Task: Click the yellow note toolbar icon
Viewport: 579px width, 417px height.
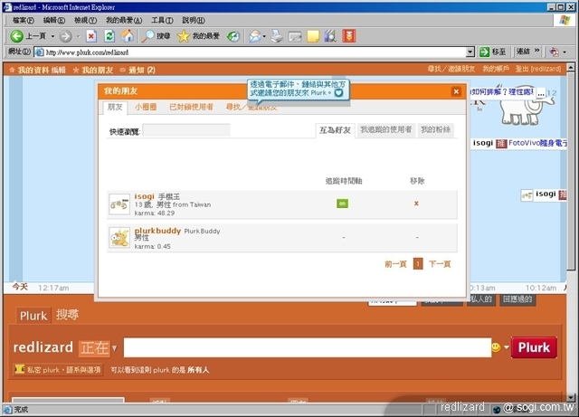Action: (x=313, y=36)
